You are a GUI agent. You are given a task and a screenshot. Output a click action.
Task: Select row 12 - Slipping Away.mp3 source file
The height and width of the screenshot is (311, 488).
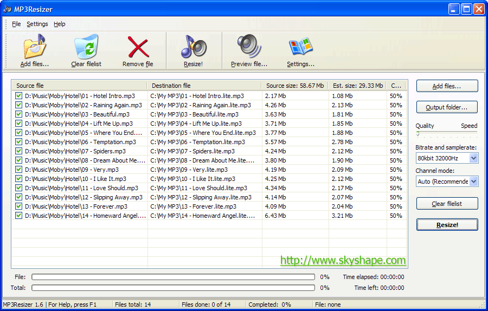pos(84,197)
